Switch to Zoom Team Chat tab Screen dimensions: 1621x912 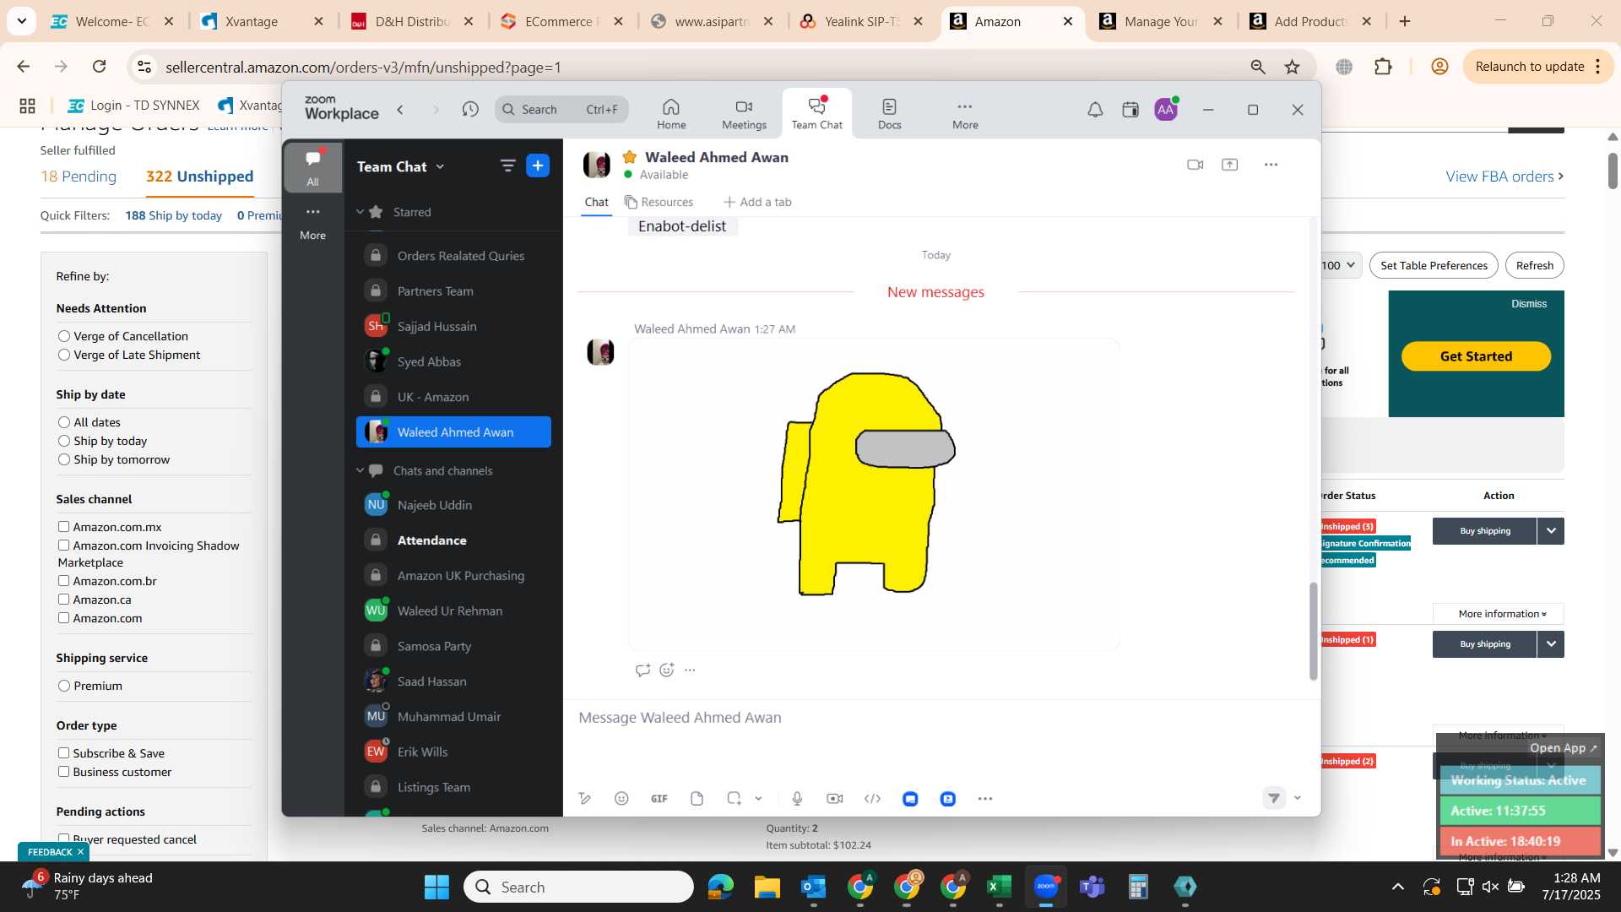click(x=816, y=113)
